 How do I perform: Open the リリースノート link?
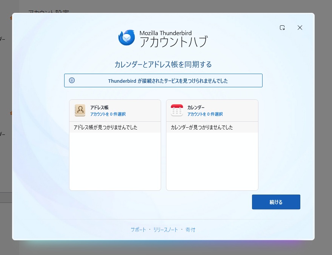coord(166,230)
